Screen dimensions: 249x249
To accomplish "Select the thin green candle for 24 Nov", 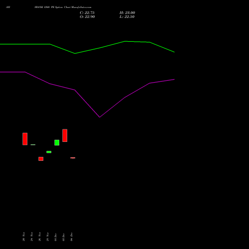I will click(x=33, y=145).
